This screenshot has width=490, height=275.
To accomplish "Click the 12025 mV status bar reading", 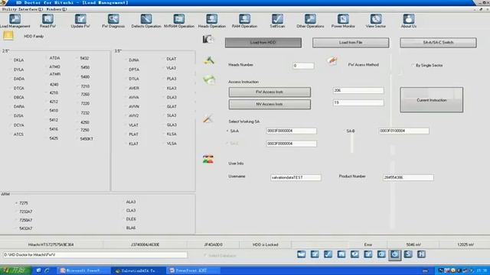I will 465,244.
